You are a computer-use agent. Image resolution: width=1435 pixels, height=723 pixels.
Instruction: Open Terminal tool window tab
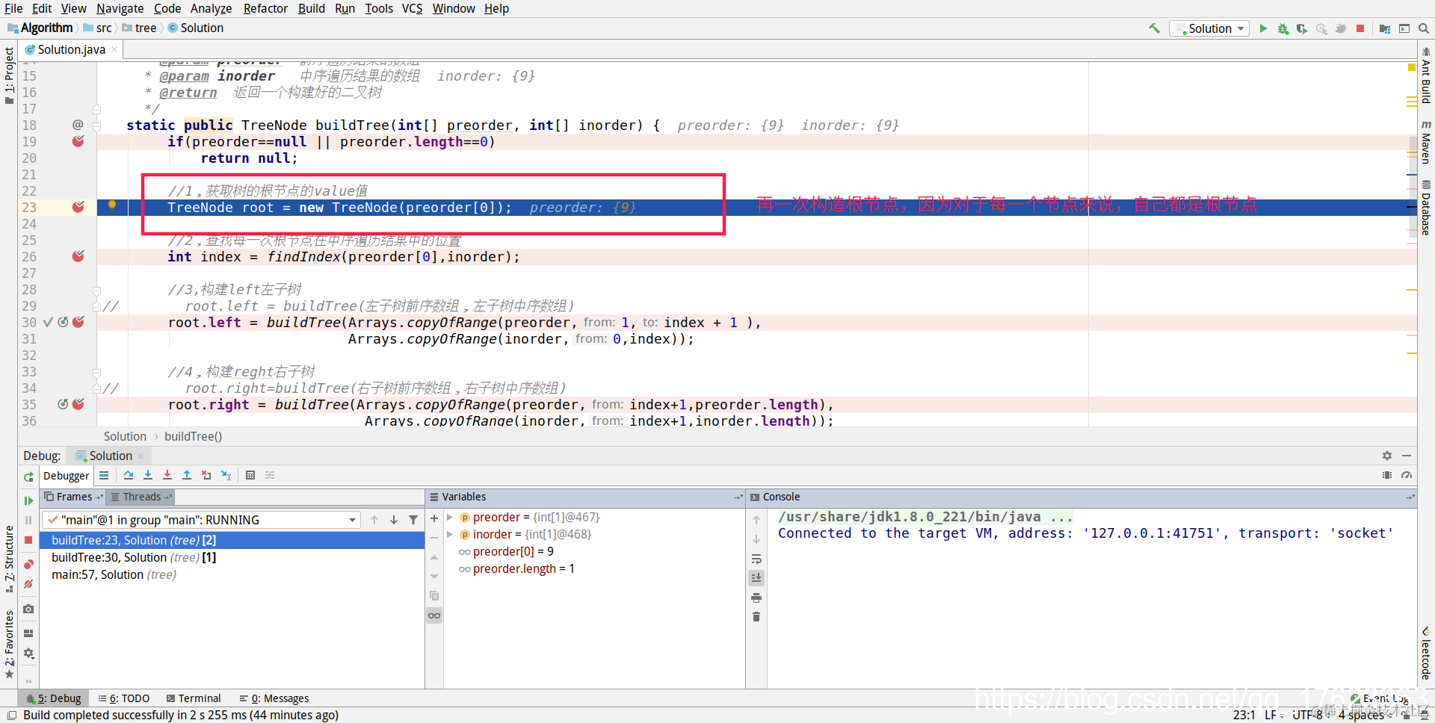point(194,698)
